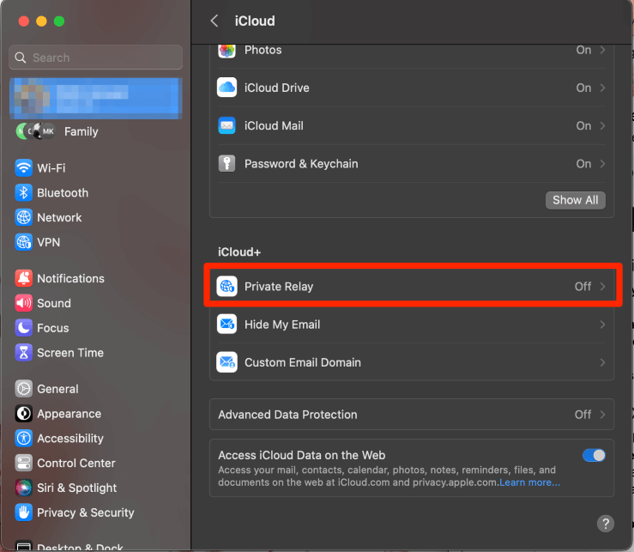634x552 pixels.
Task: Click the Appearance icon in sidebar
Action: point(24,414)
